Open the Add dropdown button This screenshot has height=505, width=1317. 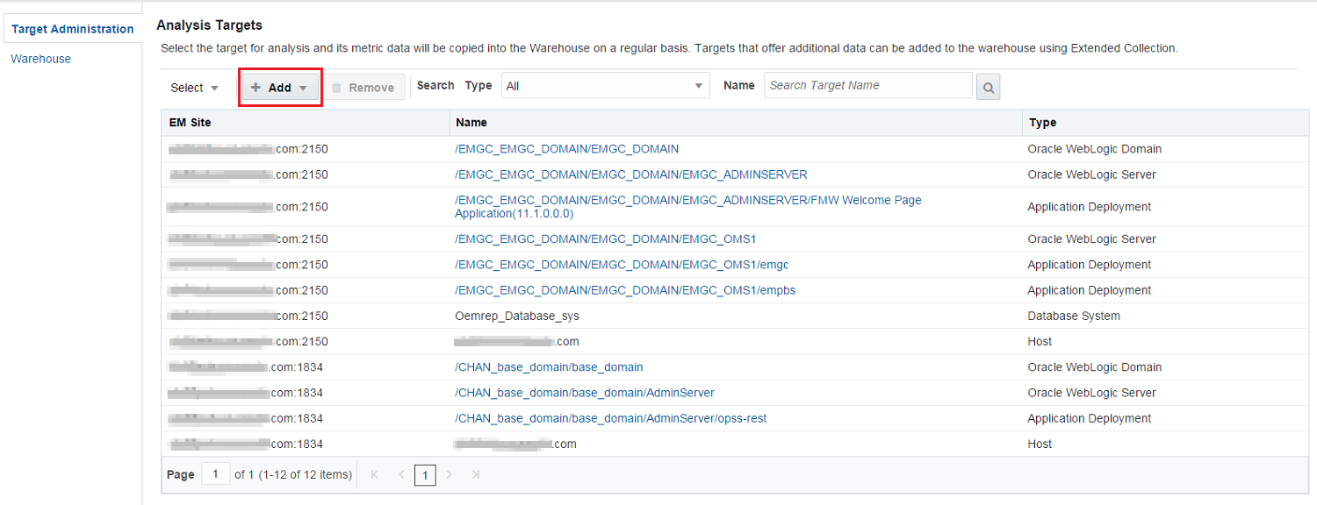281,88
